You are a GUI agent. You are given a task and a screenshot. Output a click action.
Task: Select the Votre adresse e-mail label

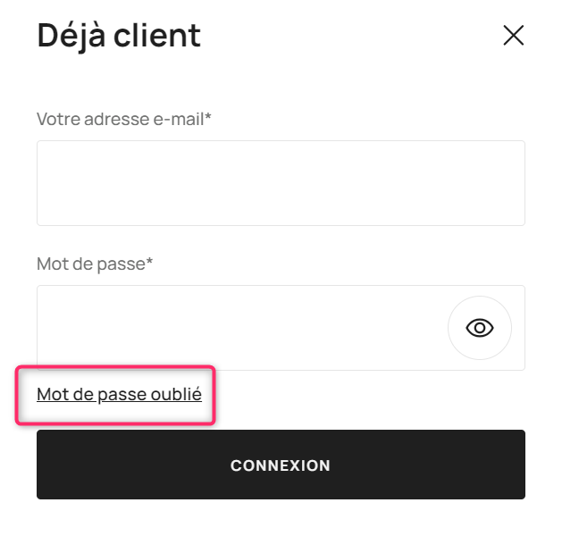pos(123,119)
